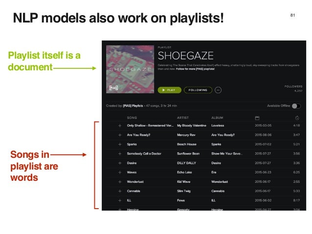Open artist Slim Twig
Viewport: 312px width, 234px height.
point(184,191)
